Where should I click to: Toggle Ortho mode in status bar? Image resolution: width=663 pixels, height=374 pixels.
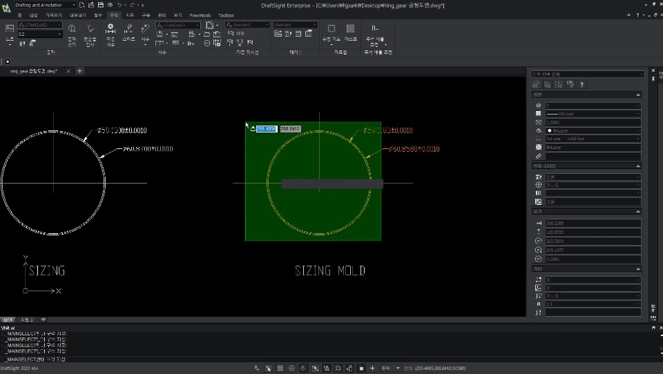point(292,368)
